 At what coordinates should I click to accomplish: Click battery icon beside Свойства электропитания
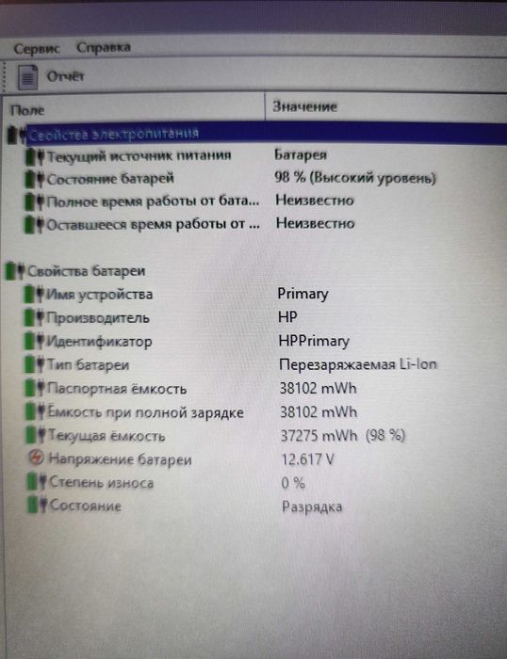[16, 135]
